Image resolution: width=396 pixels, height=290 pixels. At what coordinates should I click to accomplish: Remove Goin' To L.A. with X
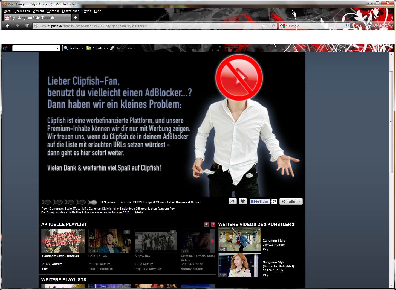(x=126, y=232)
